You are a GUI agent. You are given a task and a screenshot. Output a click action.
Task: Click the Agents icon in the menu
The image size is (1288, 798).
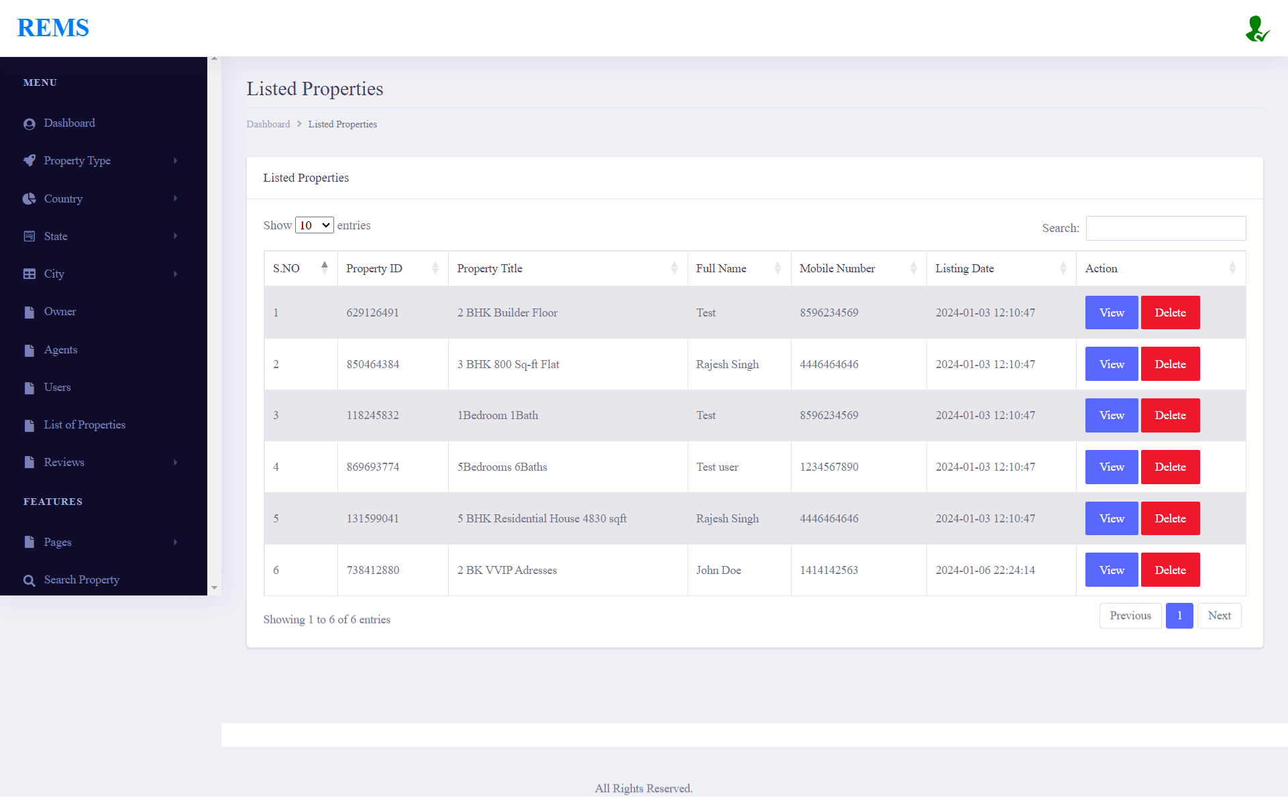point(29,349)
